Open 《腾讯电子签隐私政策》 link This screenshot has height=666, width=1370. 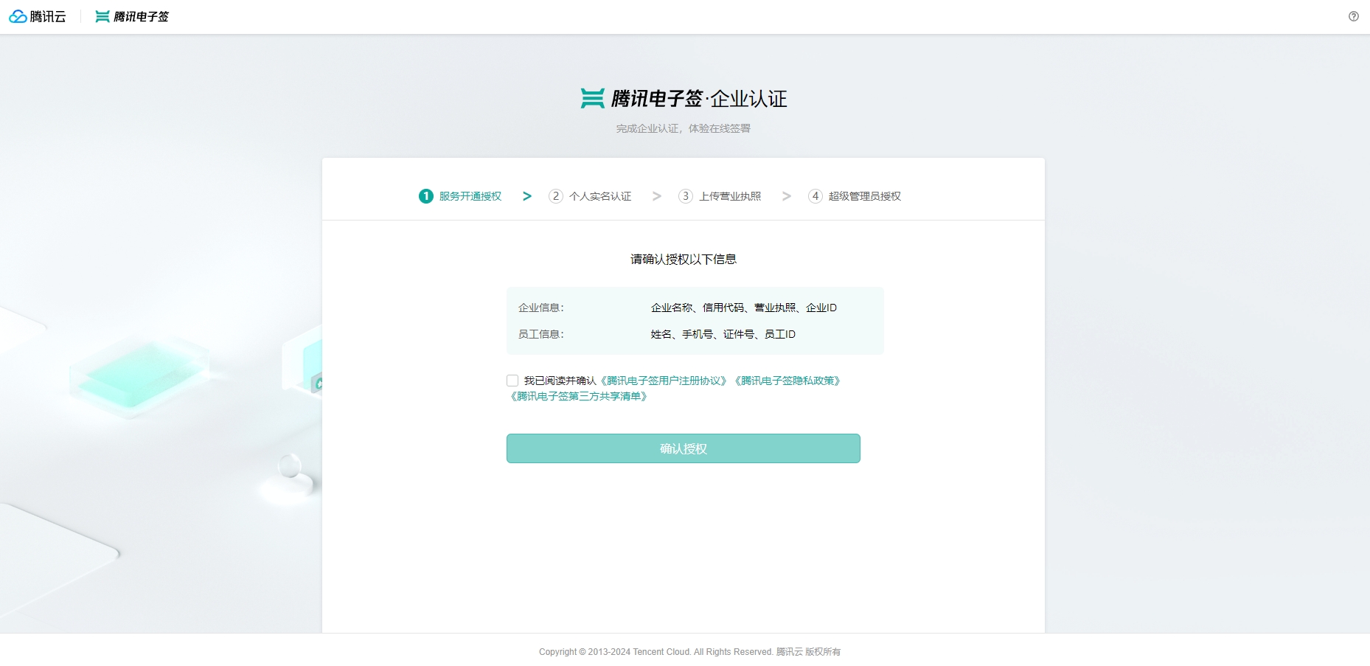point(787,381)
